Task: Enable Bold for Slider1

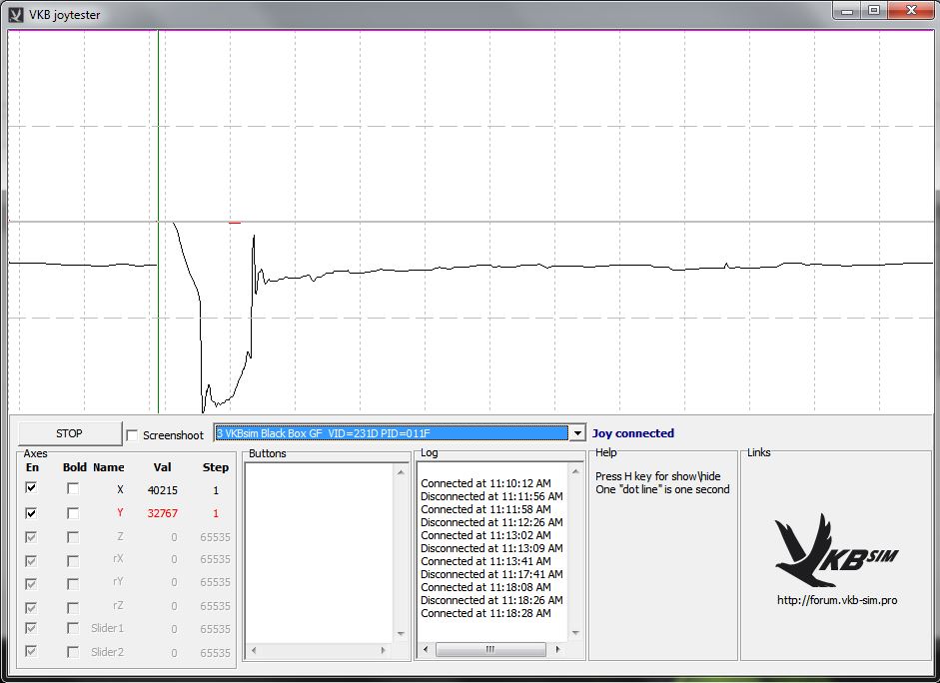Action: pyautogui.click(x=73, y=628)
